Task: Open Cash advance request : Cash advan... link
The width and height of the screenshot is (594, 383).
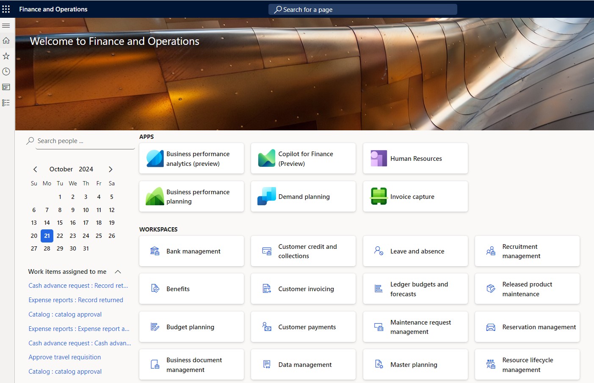Action: (x=80, y=343)
